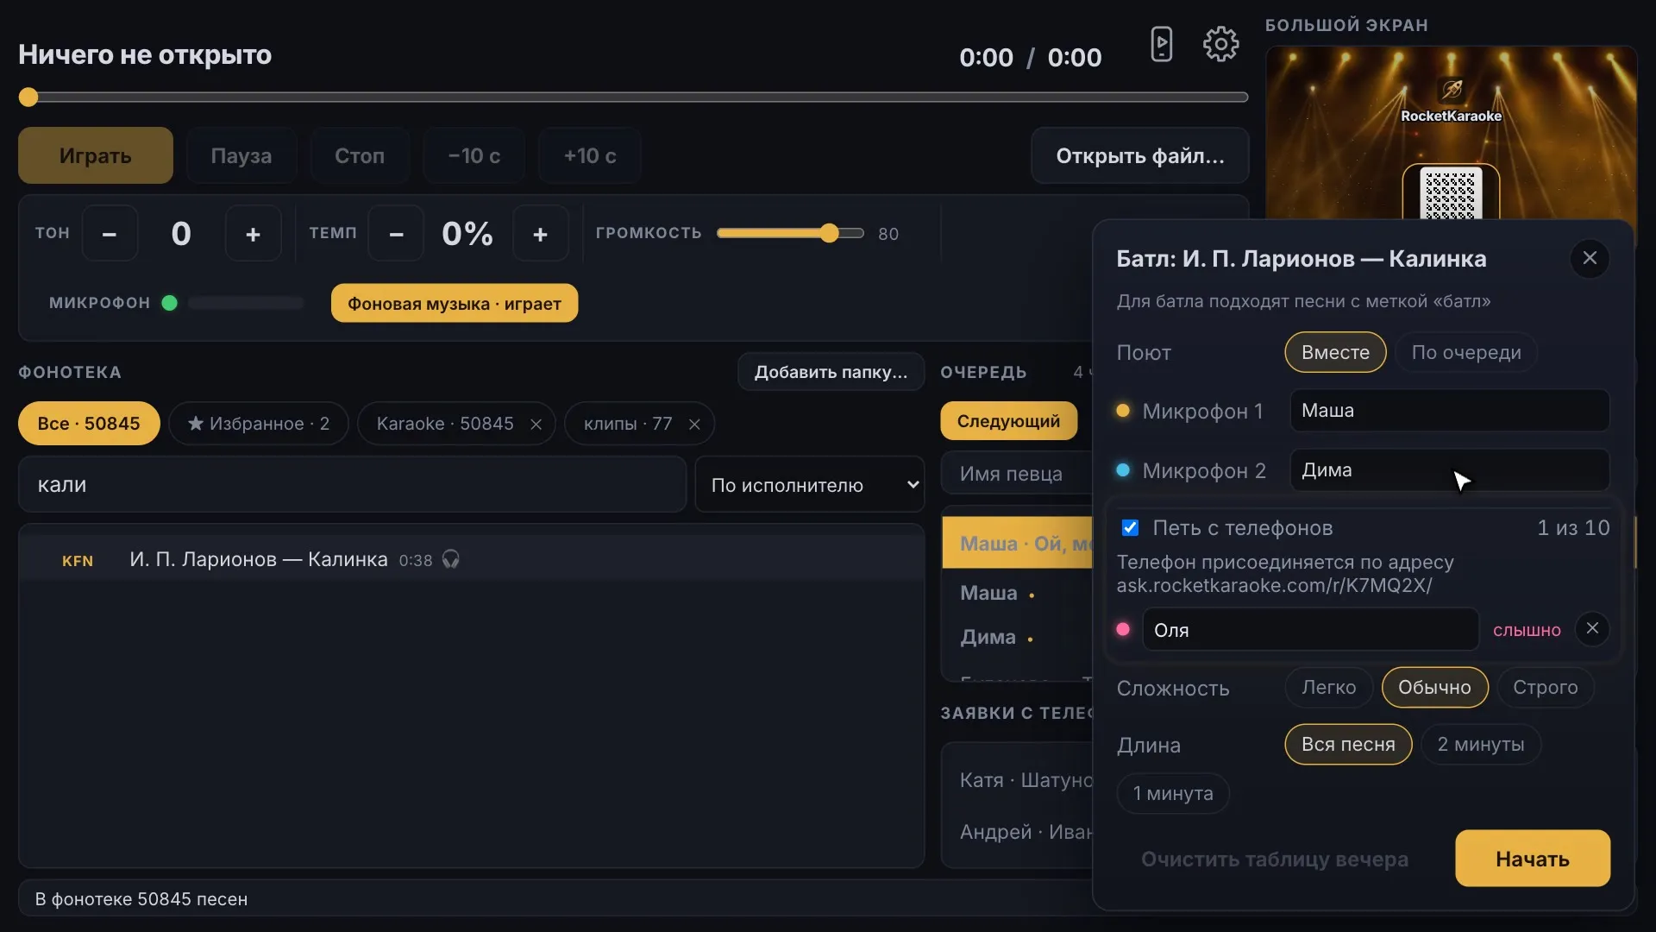This screenshot has height=932, width=1656.
Task: Click the playback progress slider handle
Action: click(x=28, y=97)
